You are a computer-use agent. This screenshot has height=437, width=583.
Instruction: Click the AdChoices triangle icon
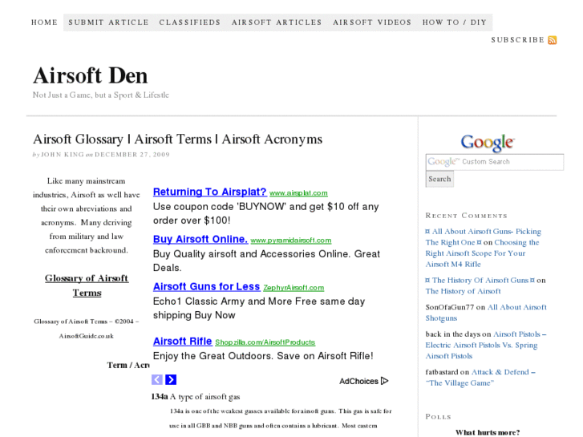coord(385,381)
